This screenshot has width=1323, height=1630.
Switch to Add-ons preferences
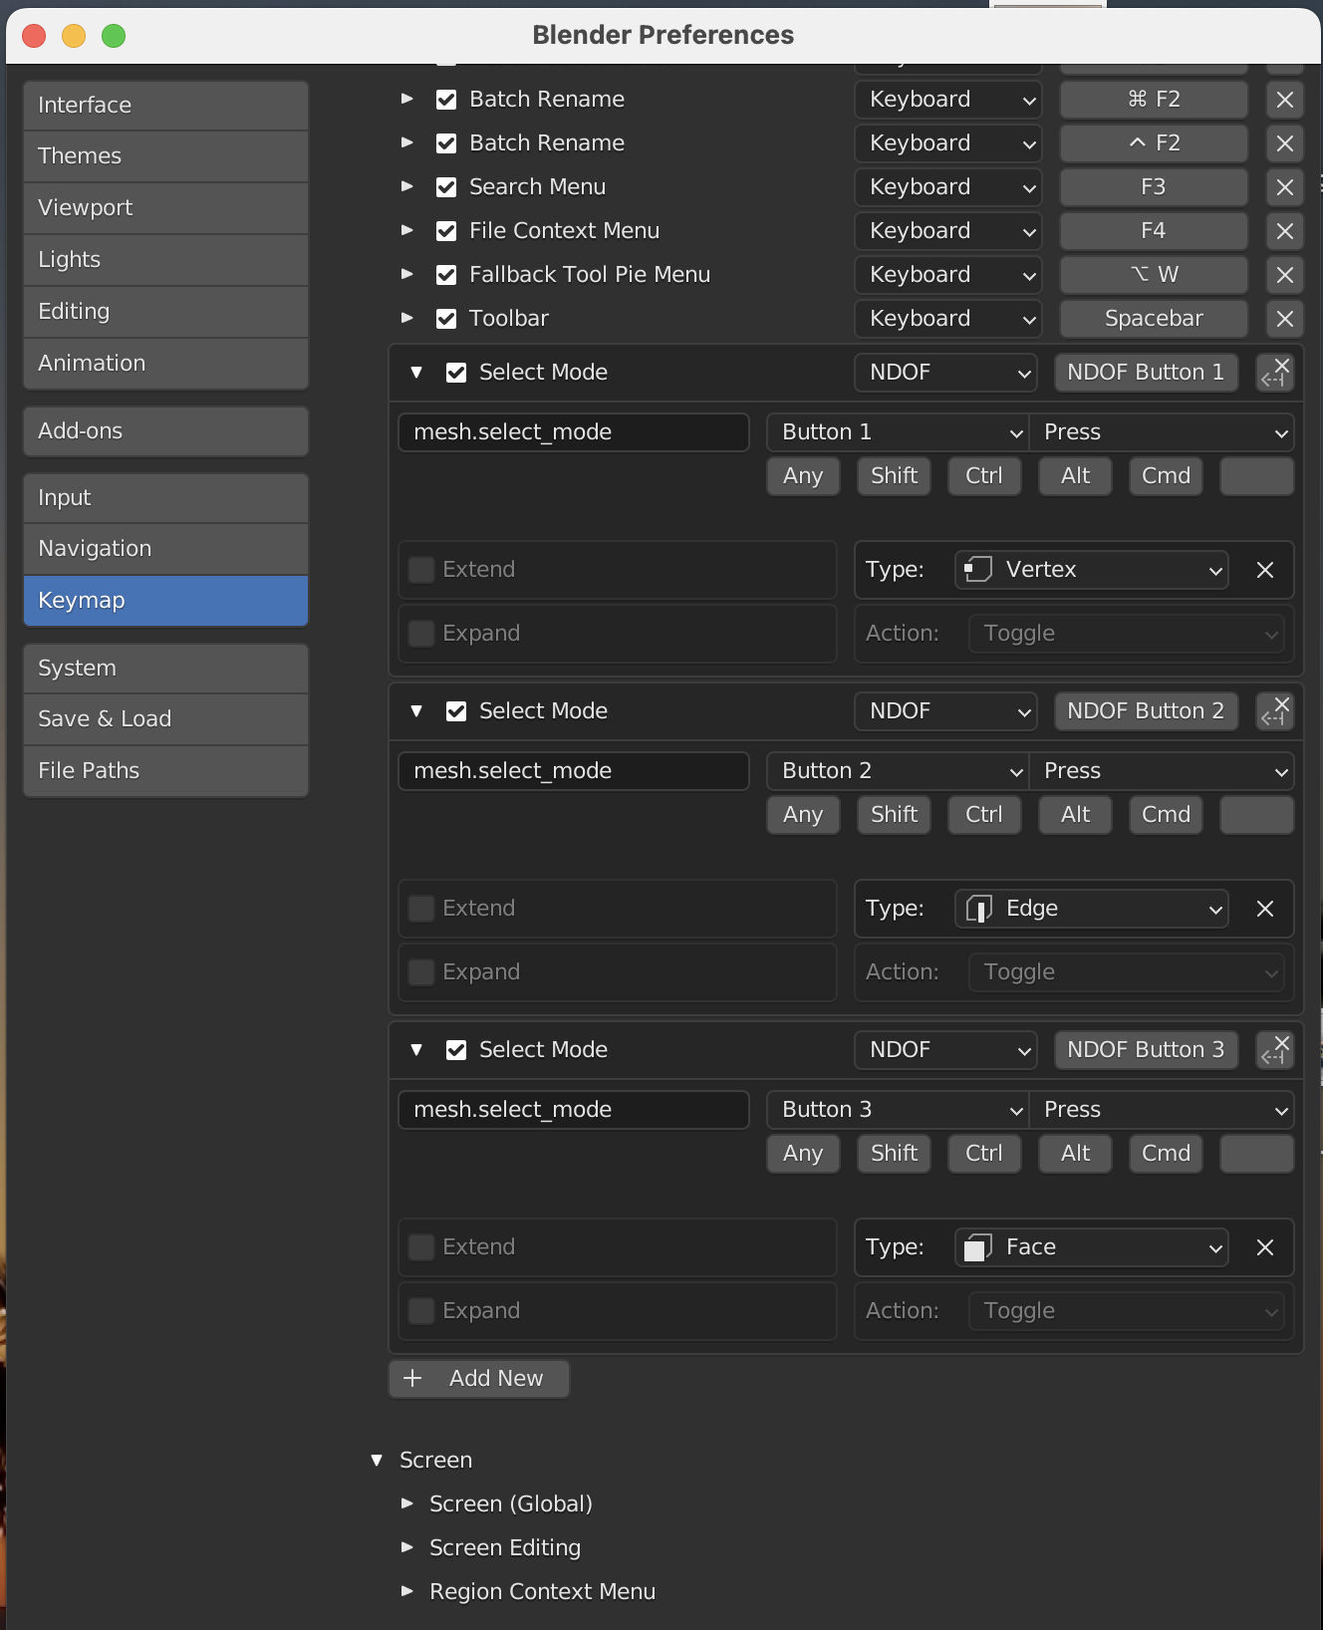tap(165, 431)
